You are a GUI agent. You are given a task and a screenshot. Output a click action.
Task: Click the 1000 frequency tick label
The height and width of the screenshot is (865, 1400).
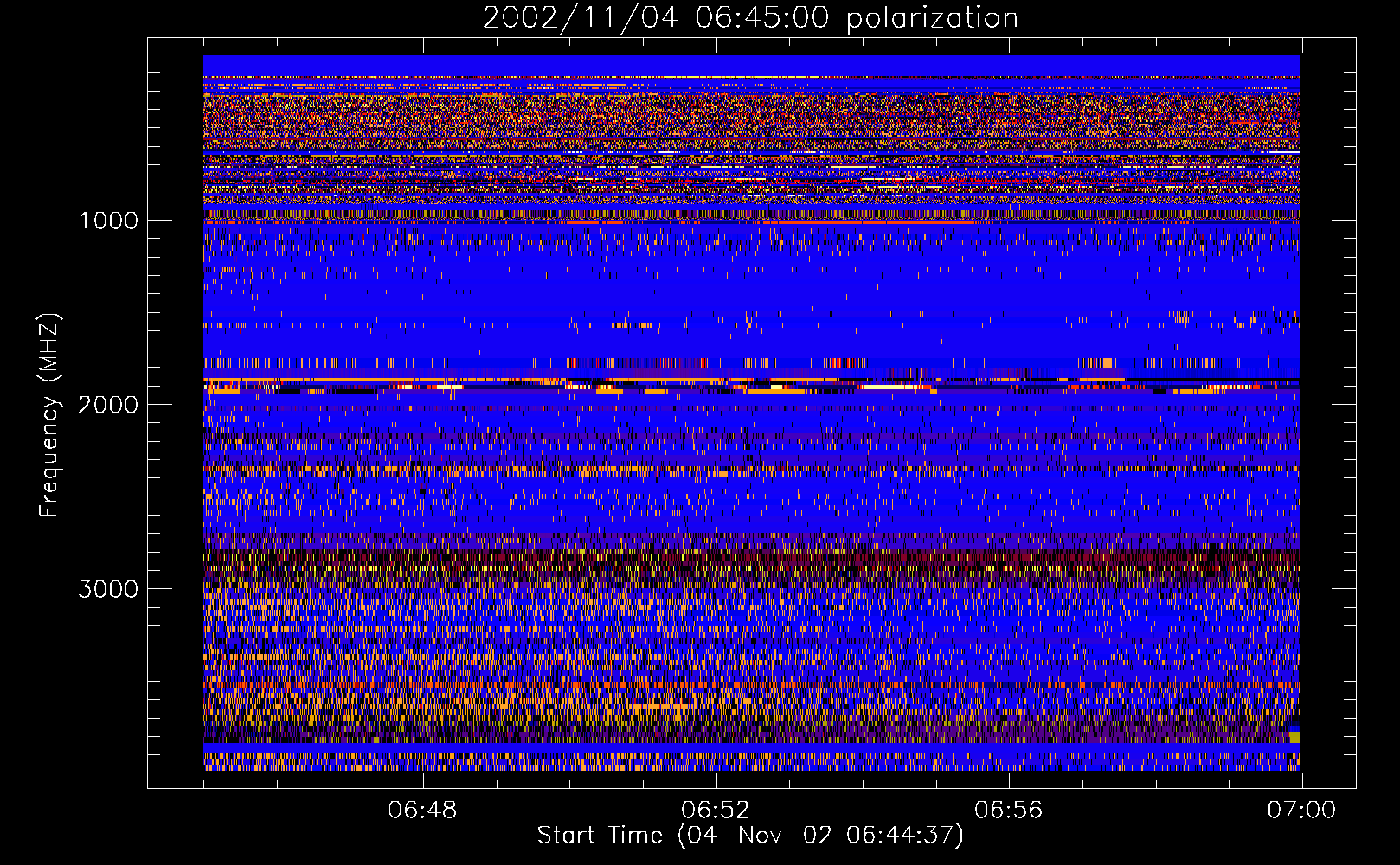tap(108, 221)
